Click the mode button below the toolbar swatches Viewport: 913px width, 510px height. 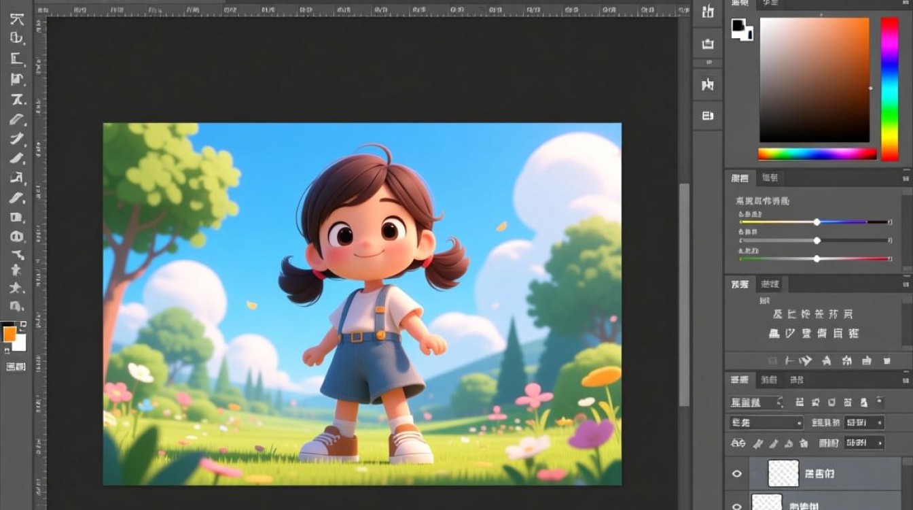click(x=16, y=367)
